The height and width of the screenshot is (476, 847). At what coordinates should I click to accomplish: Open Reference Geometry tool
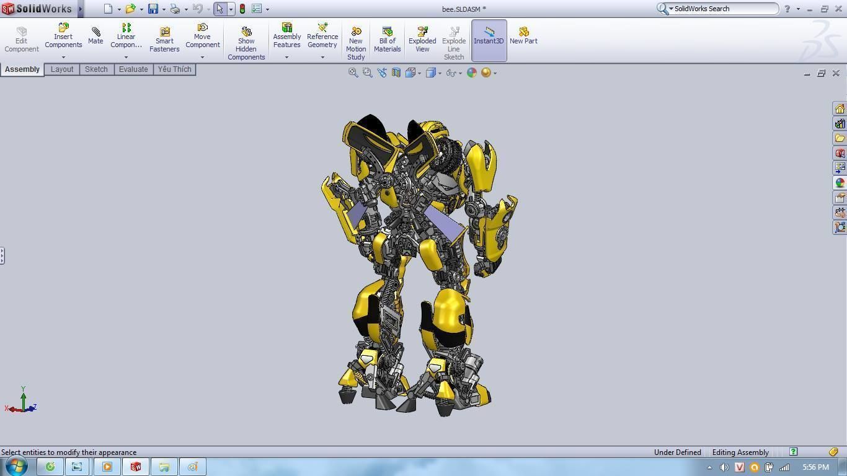[x=322, y=36]
